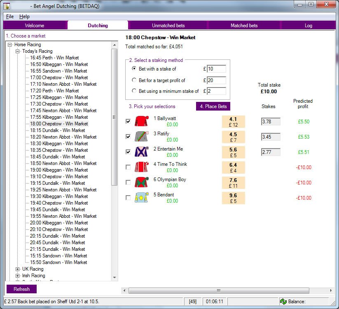Click Olympian Boy's red and green silks icon

pos(141,182)
